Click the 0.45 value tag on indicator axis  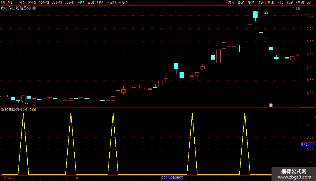click(x=308, y=145)
